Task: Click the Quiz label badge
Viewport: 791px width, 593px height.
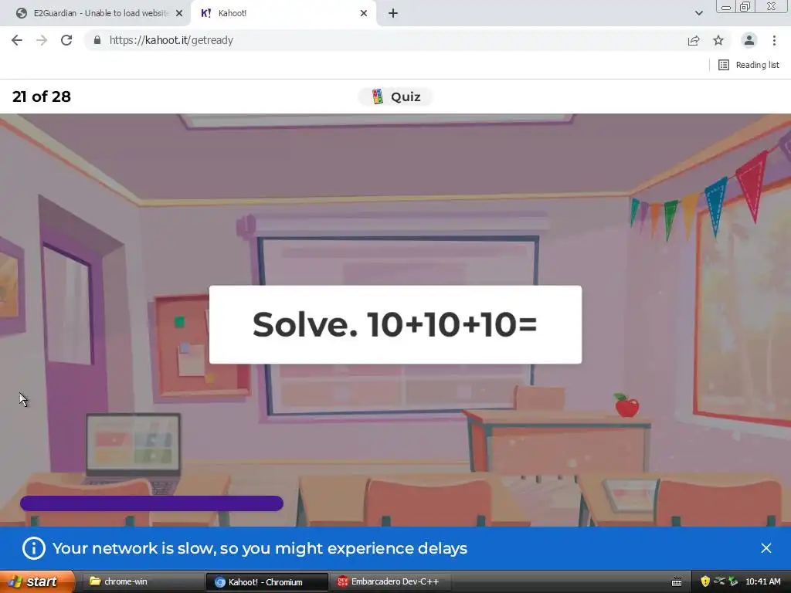Action: (x=395, y=97)
